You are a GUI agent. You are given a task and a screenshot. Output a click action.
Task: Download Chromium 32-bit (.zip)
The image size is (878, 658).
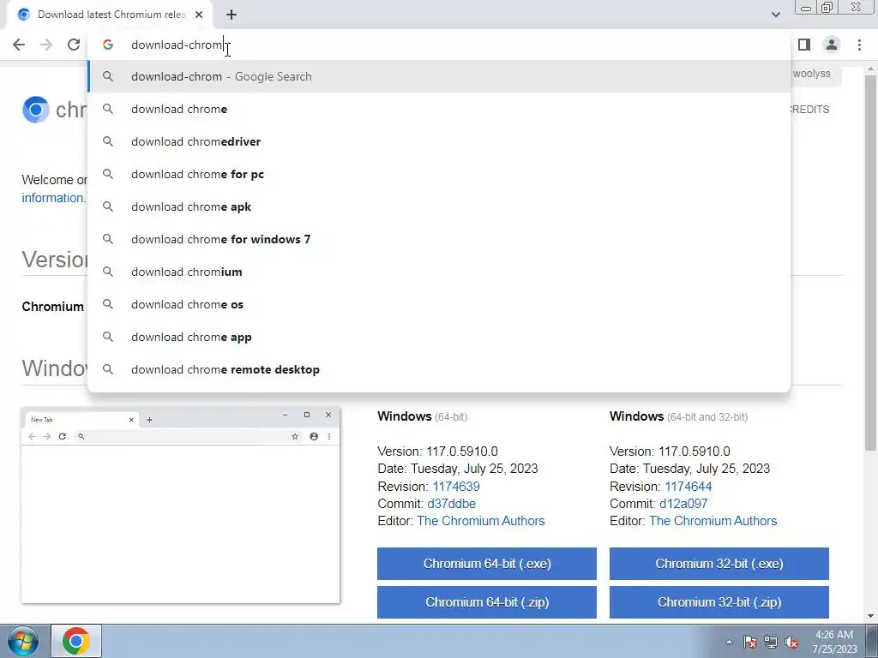coord(719,602)
